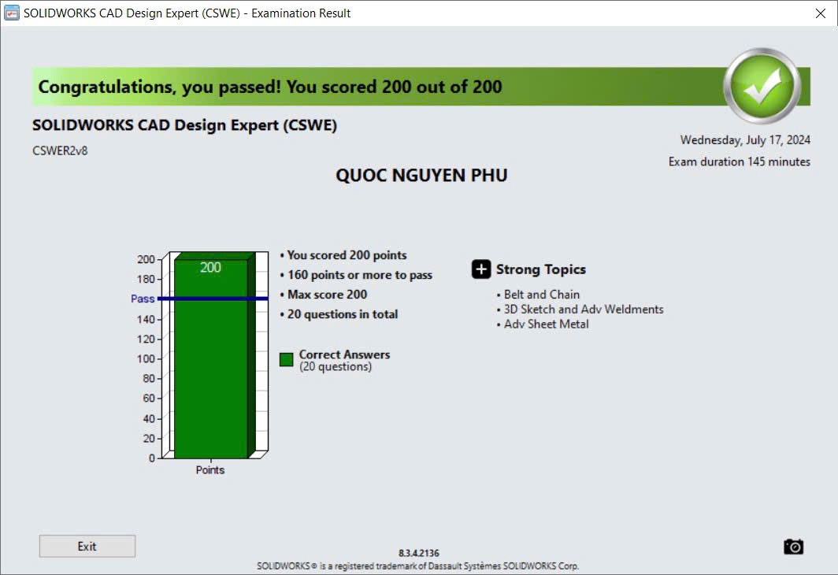Screen dimensions: 838x575
Task: Click the SOLIDWORKS trademark notice
Action: point(418,566)
